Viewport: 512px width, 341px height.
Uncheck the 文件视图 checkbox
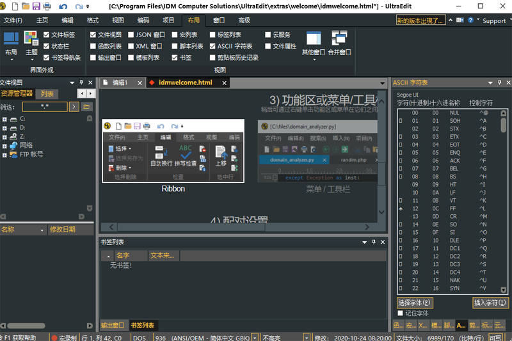[x=93, y=35]
